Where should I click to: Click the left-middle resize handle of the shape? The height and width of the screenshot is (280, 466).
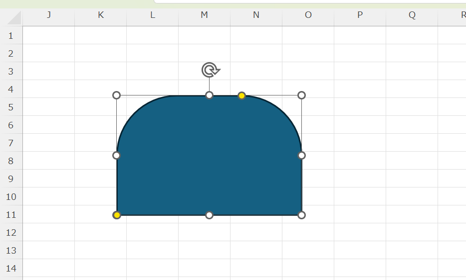[117, 156]
